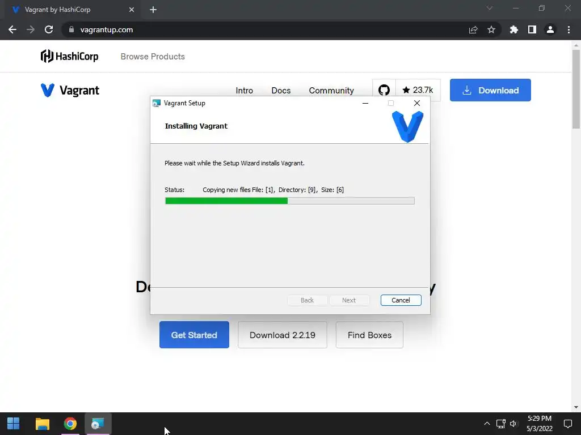Viewport: 581px width, 435px height.
Task: Click the site padlock security icon
Action: click(x=71, y=29)
